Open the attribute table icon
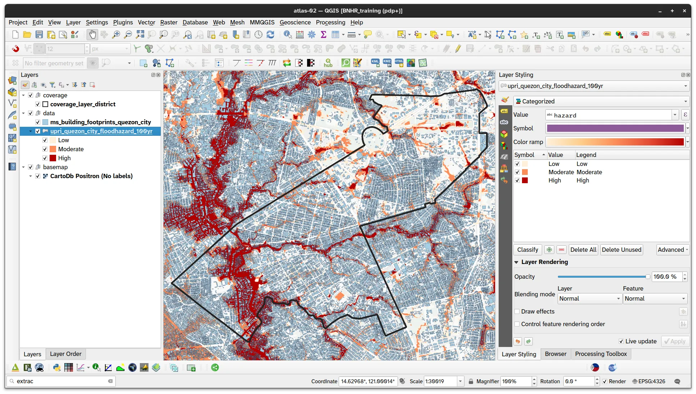This screenshot has height=394, width=696. click(335, 34)
